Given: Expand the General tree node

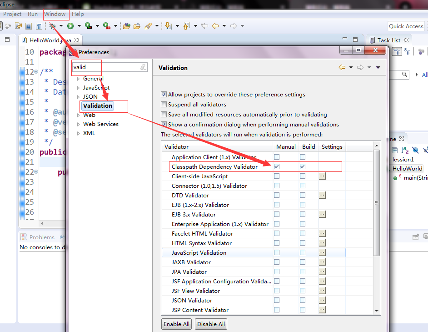Looking at the screenshot, I should click(x=78, y=79).
